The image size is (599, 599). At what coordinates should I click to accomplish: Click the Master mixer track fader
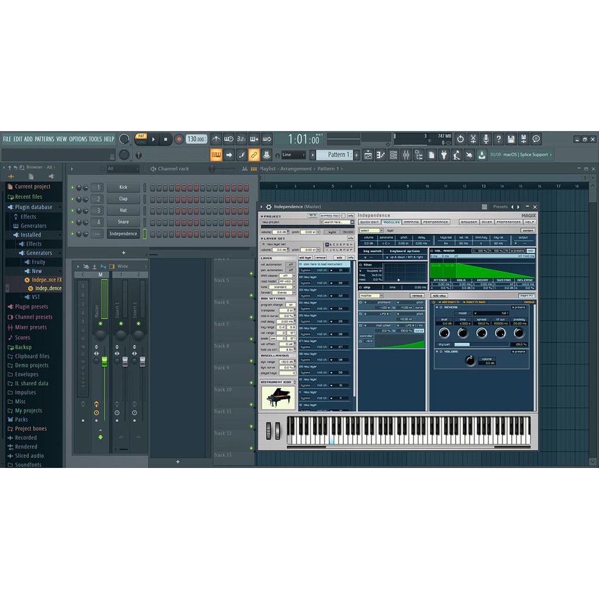pyautogui.click(x=104, y=362)
